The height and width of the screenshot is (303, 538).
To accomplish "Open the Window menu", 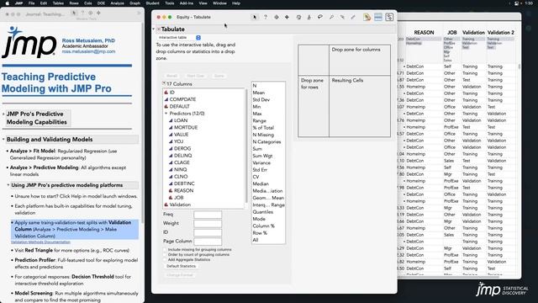I will click(219, 3).
